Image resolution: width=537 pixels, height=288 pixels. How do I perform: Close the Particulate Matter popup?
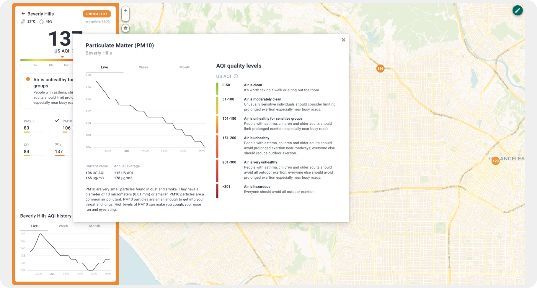click(343, 40)
